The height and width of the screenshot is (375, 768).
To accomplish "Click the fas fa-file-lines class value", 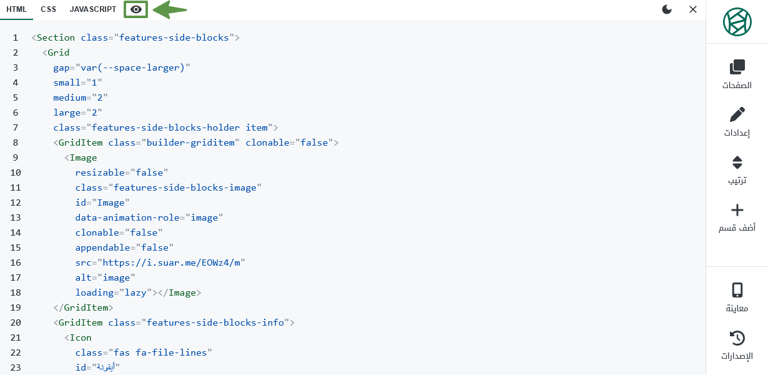I will tap(160, 352).
